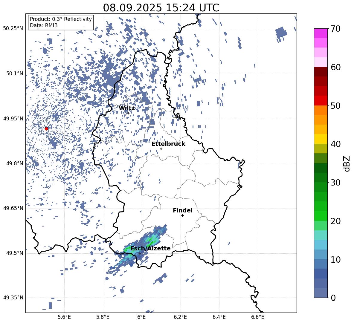This screenshot has width=354, height=323.
Task: Click the light blue swatch below 20
Action: pyautogui.click(x=321, y=245)
